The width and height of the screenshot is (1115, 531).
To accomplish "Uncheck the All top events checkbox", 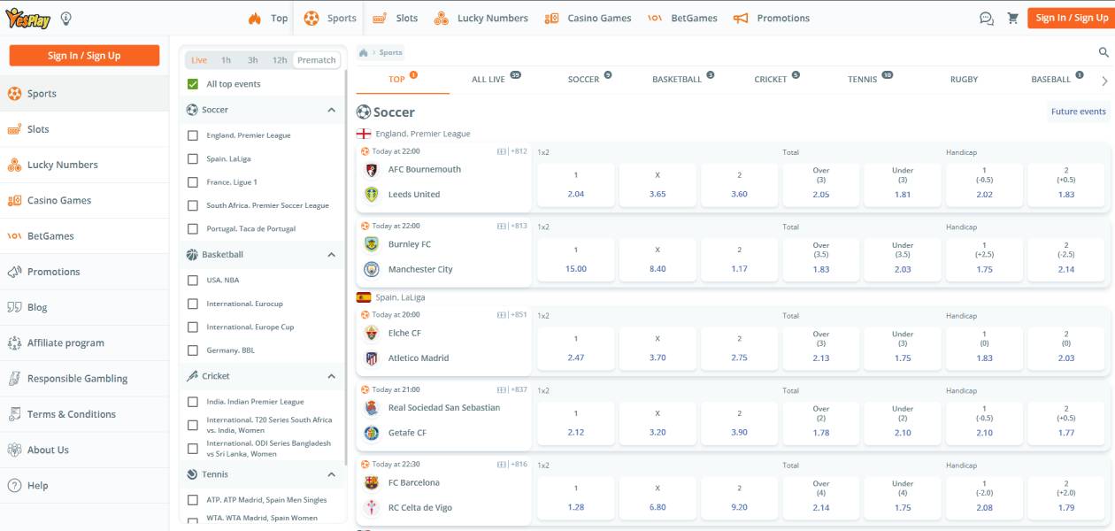I will coord(193,84).
